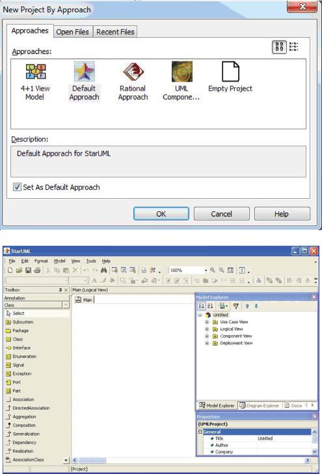Viewport: 322px width, 474px height.
Task: Click the Open folder toolbar icon
Action: click(19, 271)
